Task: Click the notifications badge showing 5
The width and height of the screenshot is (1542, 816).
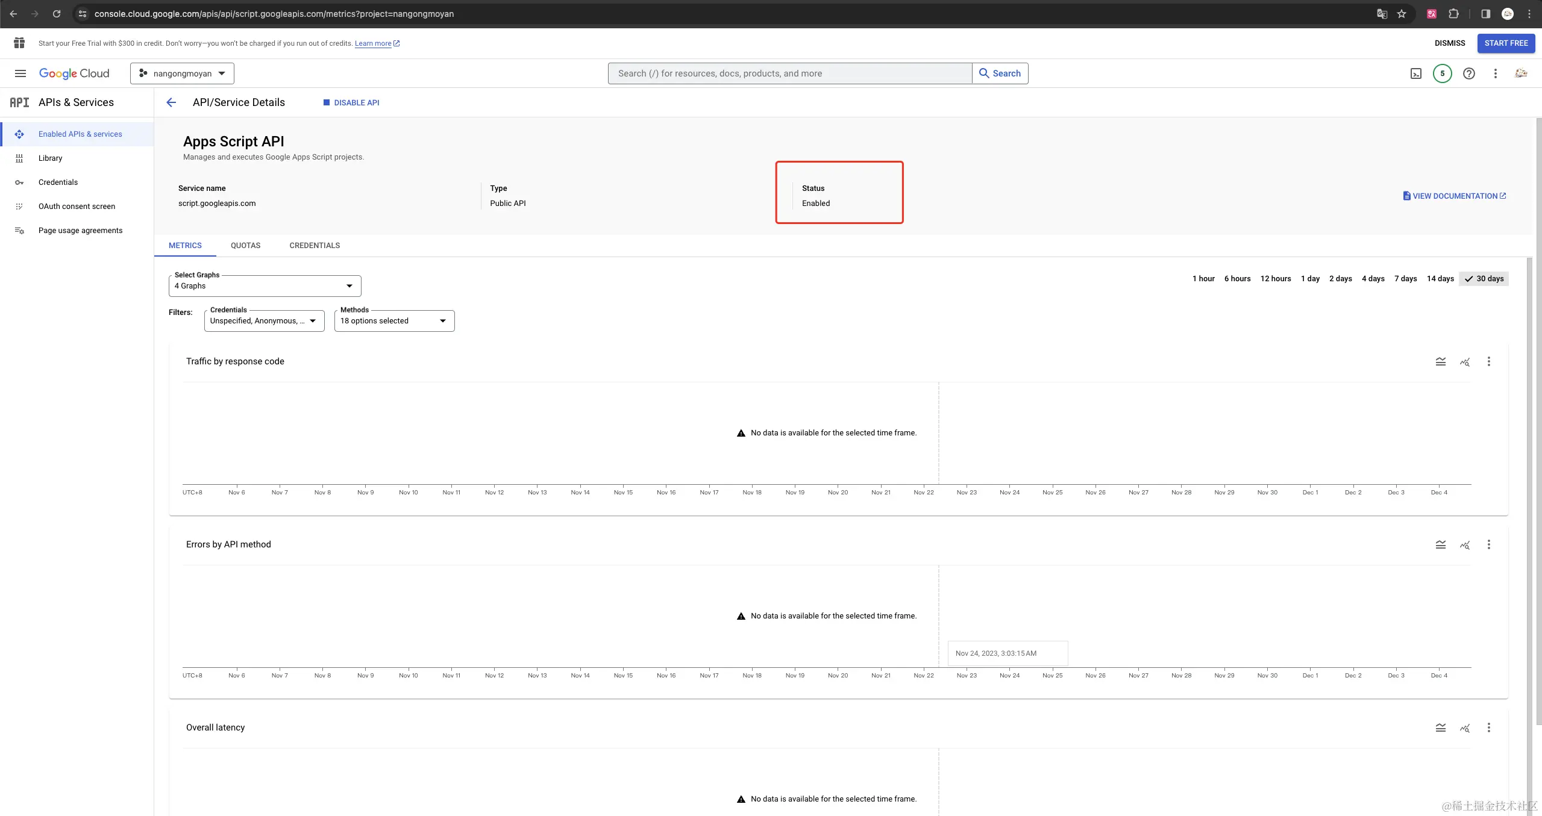Action: click(1443, 73)
